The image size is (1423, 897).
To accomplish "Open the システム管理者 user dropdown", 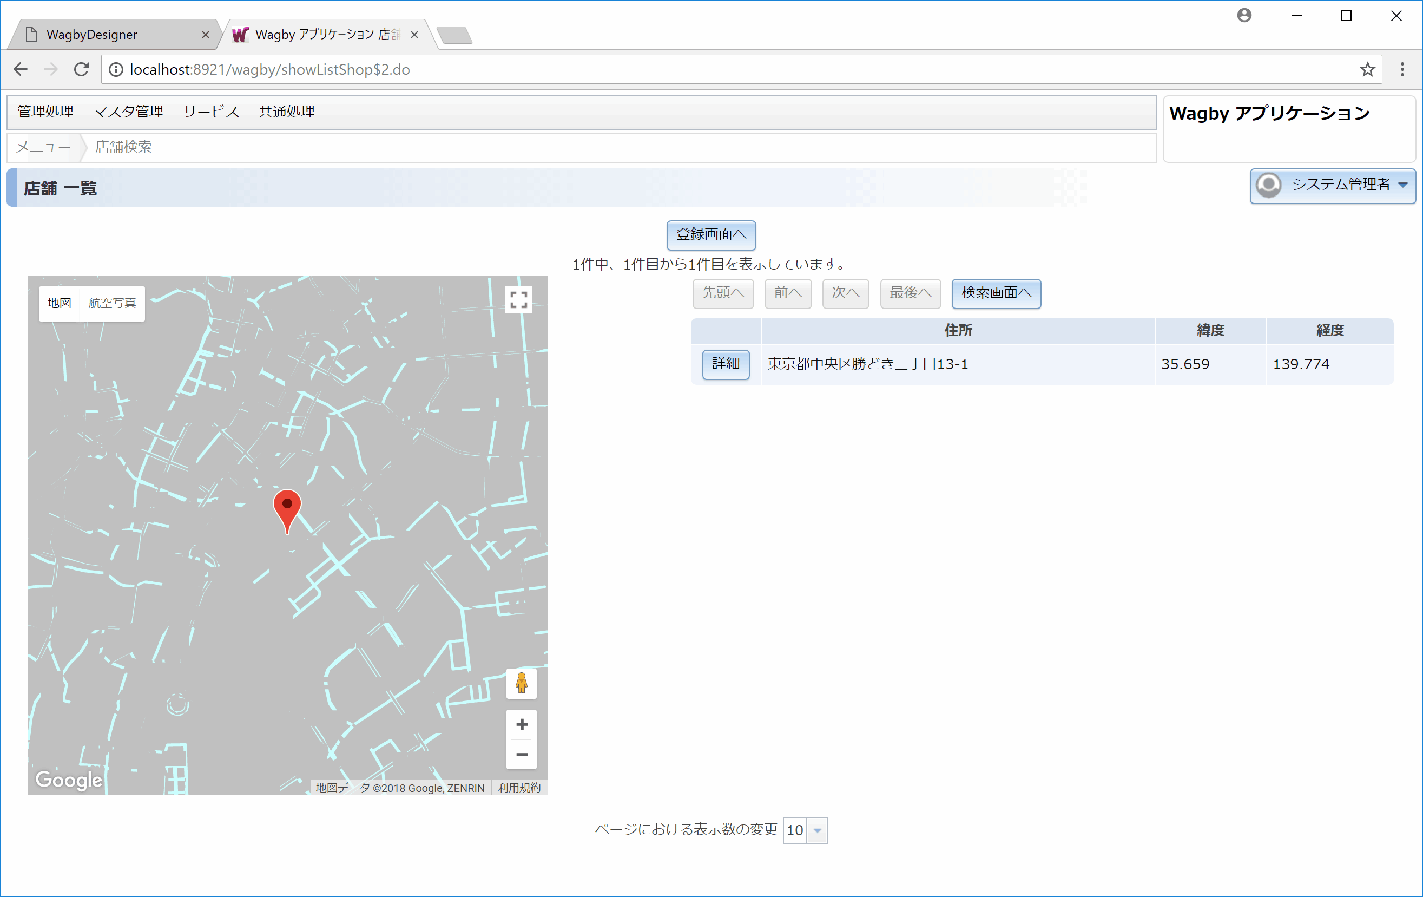I will click(1332, 186).
